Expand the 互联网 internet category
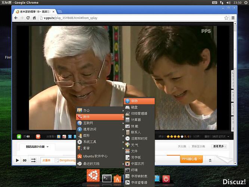This screenshot has width=249, height=187. (x=100, y=123)
